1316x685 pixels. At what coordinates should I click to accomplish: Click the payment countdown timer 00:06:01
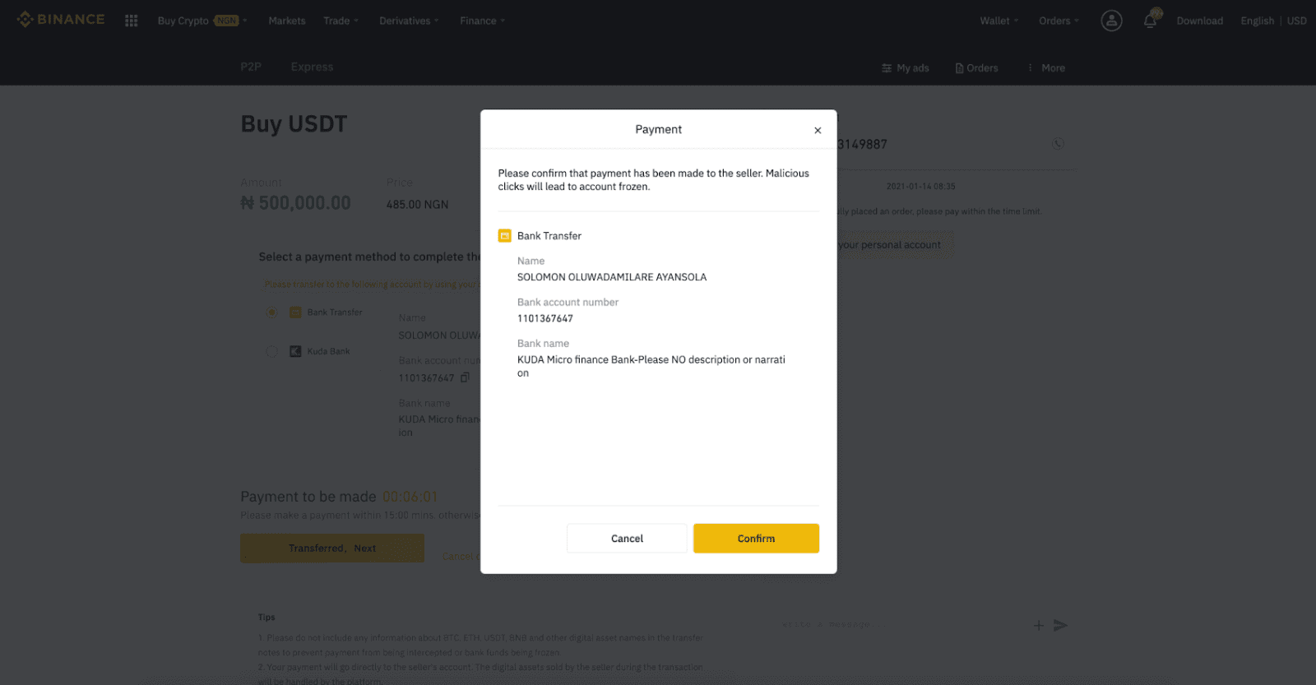click(x=410, y=497)
